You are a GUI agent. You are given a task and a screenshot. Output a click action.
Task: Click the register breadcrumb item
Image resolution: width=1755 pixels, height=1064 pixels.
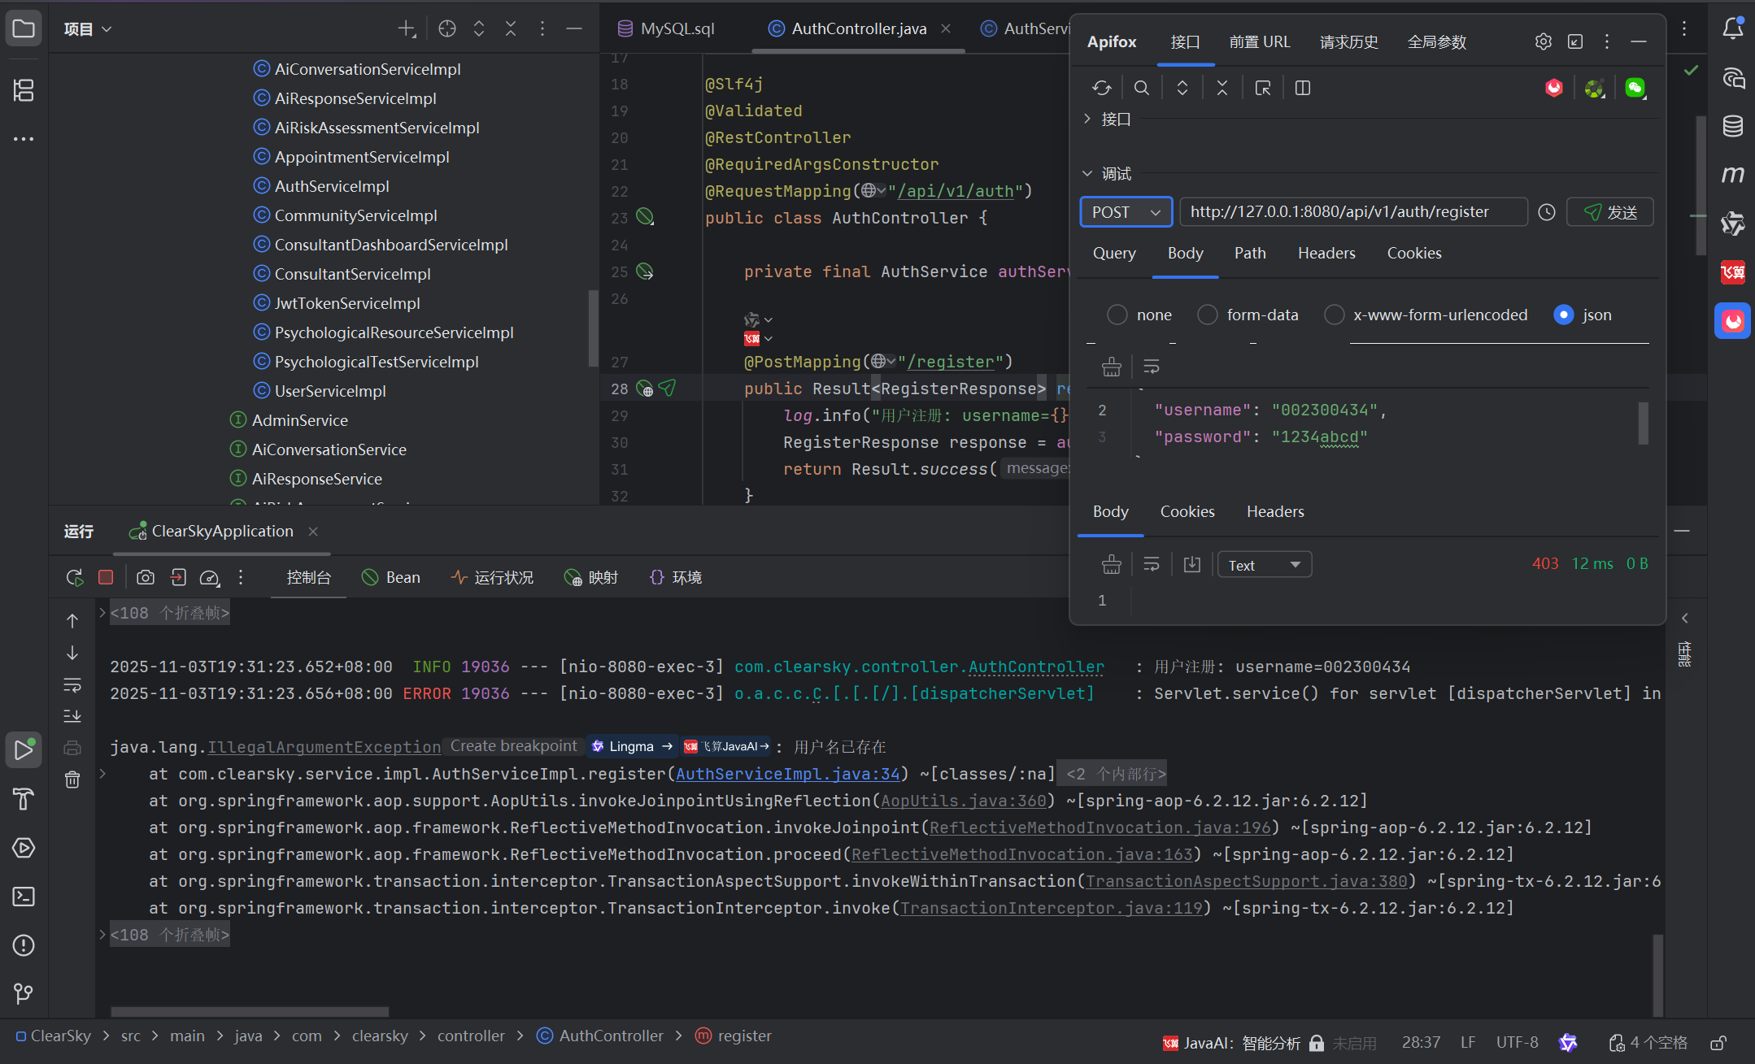pyautogui.click(x=734, y=1036)
